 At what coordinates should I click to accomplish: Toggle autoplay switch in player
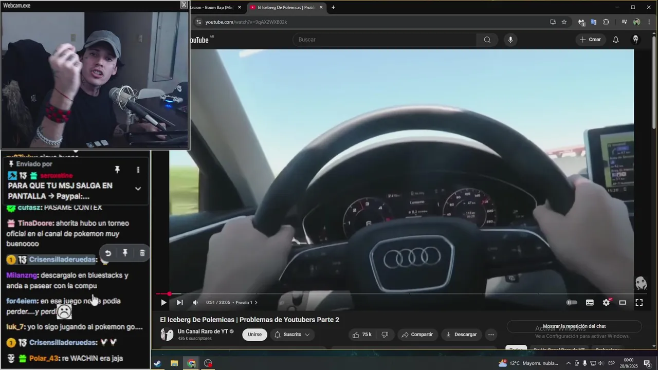click(572, 303)
